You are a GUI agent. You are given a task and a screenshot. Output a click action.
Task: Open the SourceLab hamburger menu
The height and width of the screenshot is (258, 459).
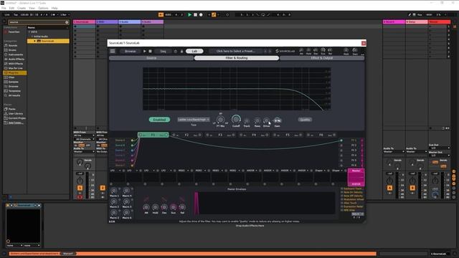click(113, 51)
